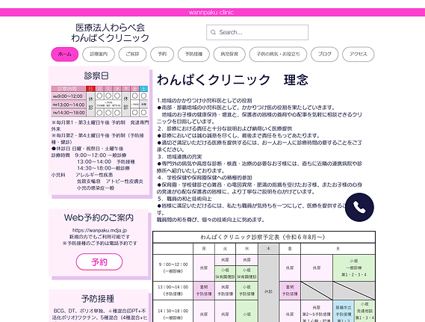Open 子供の病気・お役立ち menu item
425x322 pixels.
(x=278, y=55)
